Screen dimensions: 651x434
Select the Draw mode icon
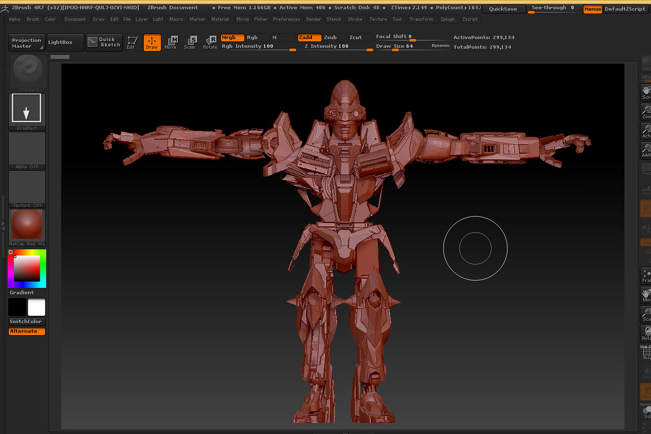(x=152, y=42)
